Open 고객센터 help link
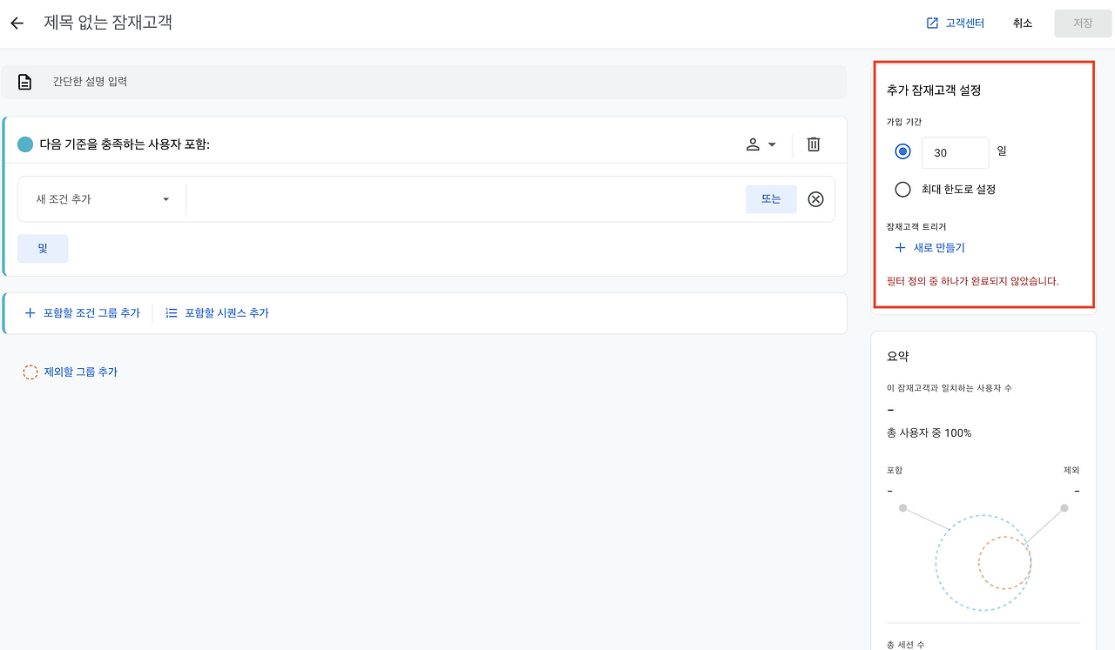 [955, 23]
